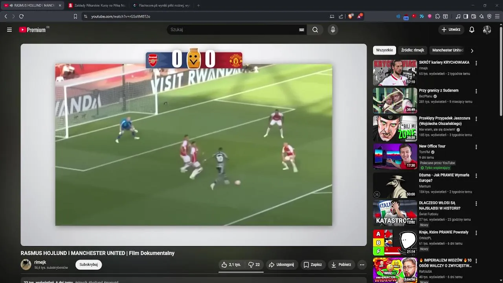This screenshot has height=283, width=503.
Task: Open Brave VPN shield icon
Action: 489,16
